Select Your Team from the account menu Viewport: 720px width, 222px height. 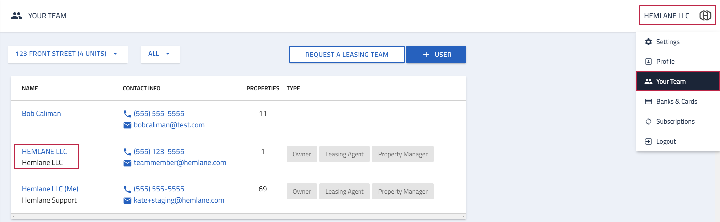pos(678,81)
